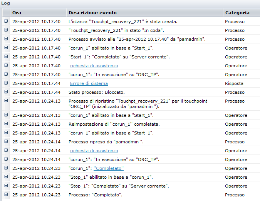This screenshot has width=260, height=201.
Task: Expand the "Start_1: Completato su Server corrente" row
Action: [6, 57]
